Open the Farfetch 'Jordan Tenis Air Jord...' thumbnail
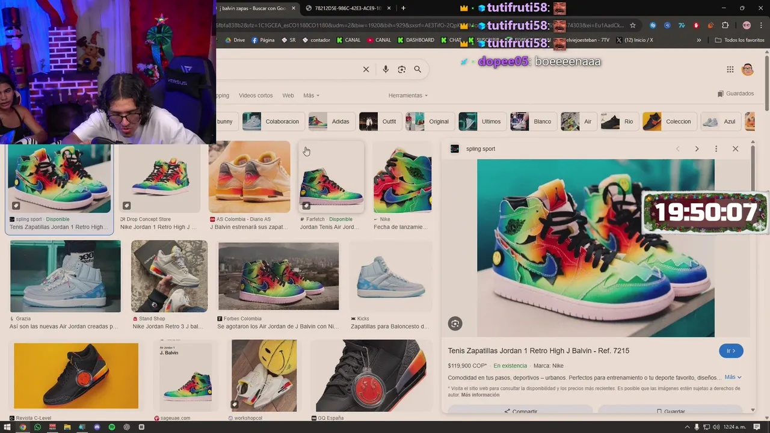 click(x=331, y=177)
